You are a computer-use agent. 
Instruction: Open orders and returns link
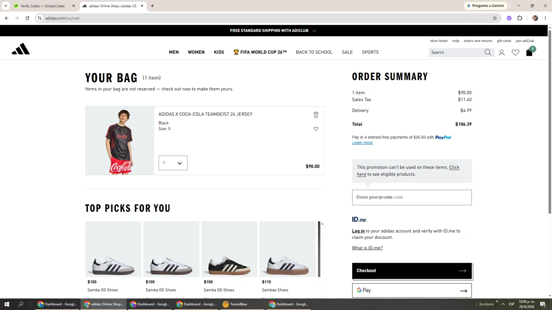[x=478, y=41]
